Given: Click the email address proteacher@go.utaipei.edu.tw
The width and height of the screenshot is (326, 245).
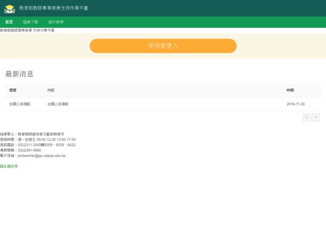Looking at the screenshot, I should pyautogui.click(x=42, y=155).
